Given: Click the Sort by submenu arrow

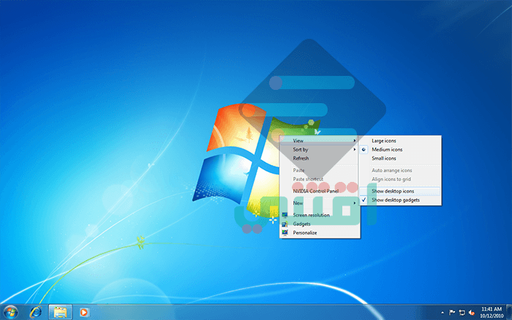Looking at the screenshot, I should [x=355, y=149].
